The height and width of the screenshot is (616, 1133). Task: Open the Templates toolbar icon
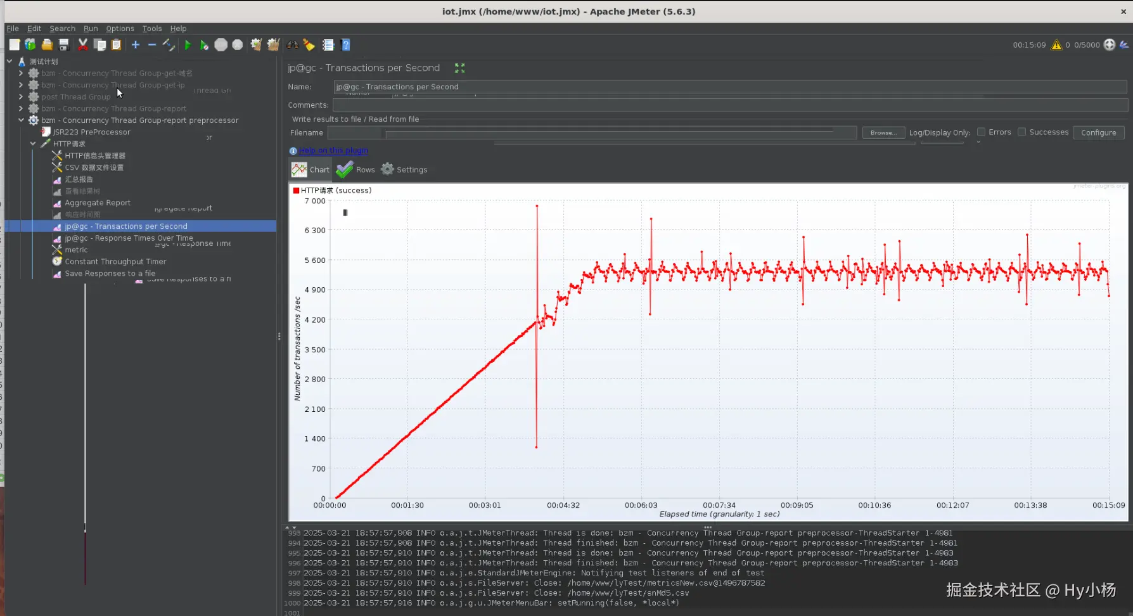tap(30, 44)
